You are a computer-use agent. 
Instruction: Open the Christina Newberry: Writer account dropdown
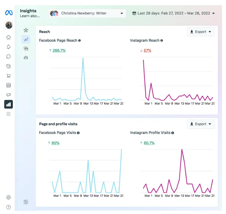pyautogui.click(x=87, y=13)
